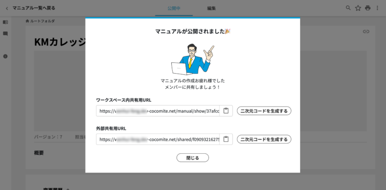This screenshot has width=386, height=190.
Task: Open search with magnifier icon
Action: 348,8
